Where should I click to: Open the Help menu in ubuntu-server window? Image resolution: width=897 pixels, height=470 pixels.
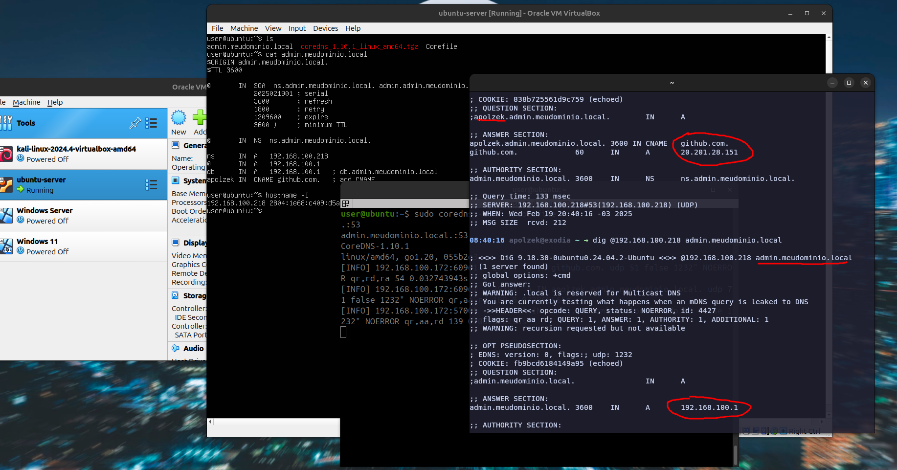[x=353, y=28]
